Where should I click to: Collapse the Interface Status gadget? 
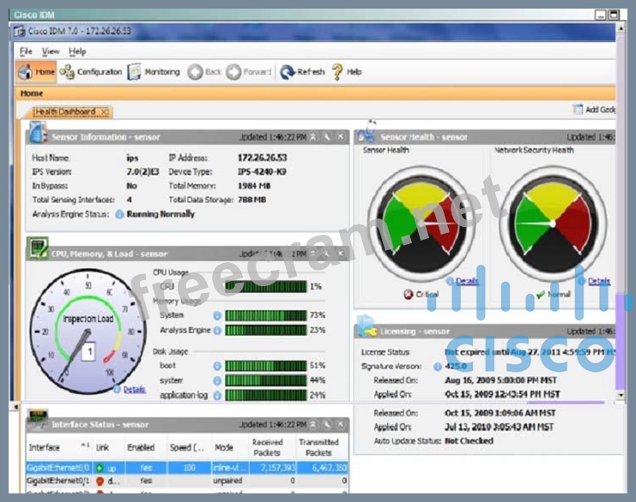tap(313, 424)
